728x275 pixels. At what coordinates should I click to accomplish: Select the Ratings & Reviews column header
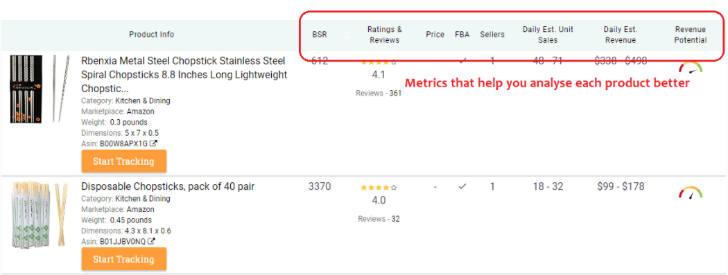pos(384,35)
